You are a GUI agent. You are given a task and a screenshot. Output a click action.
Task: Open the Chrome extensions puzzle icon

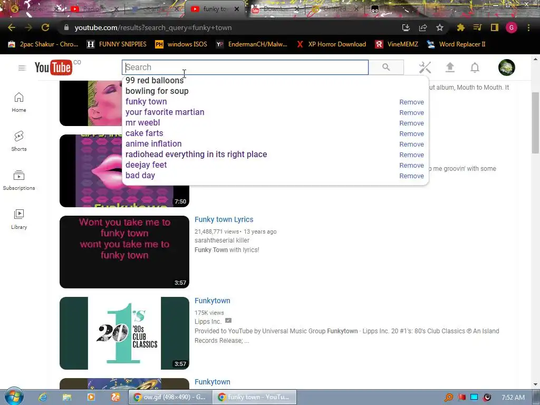pyautogui.click(x=460, y=27)
